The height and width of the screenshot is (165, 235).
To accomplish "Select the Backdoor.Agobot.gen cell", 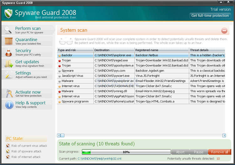I will pos(162,71).
